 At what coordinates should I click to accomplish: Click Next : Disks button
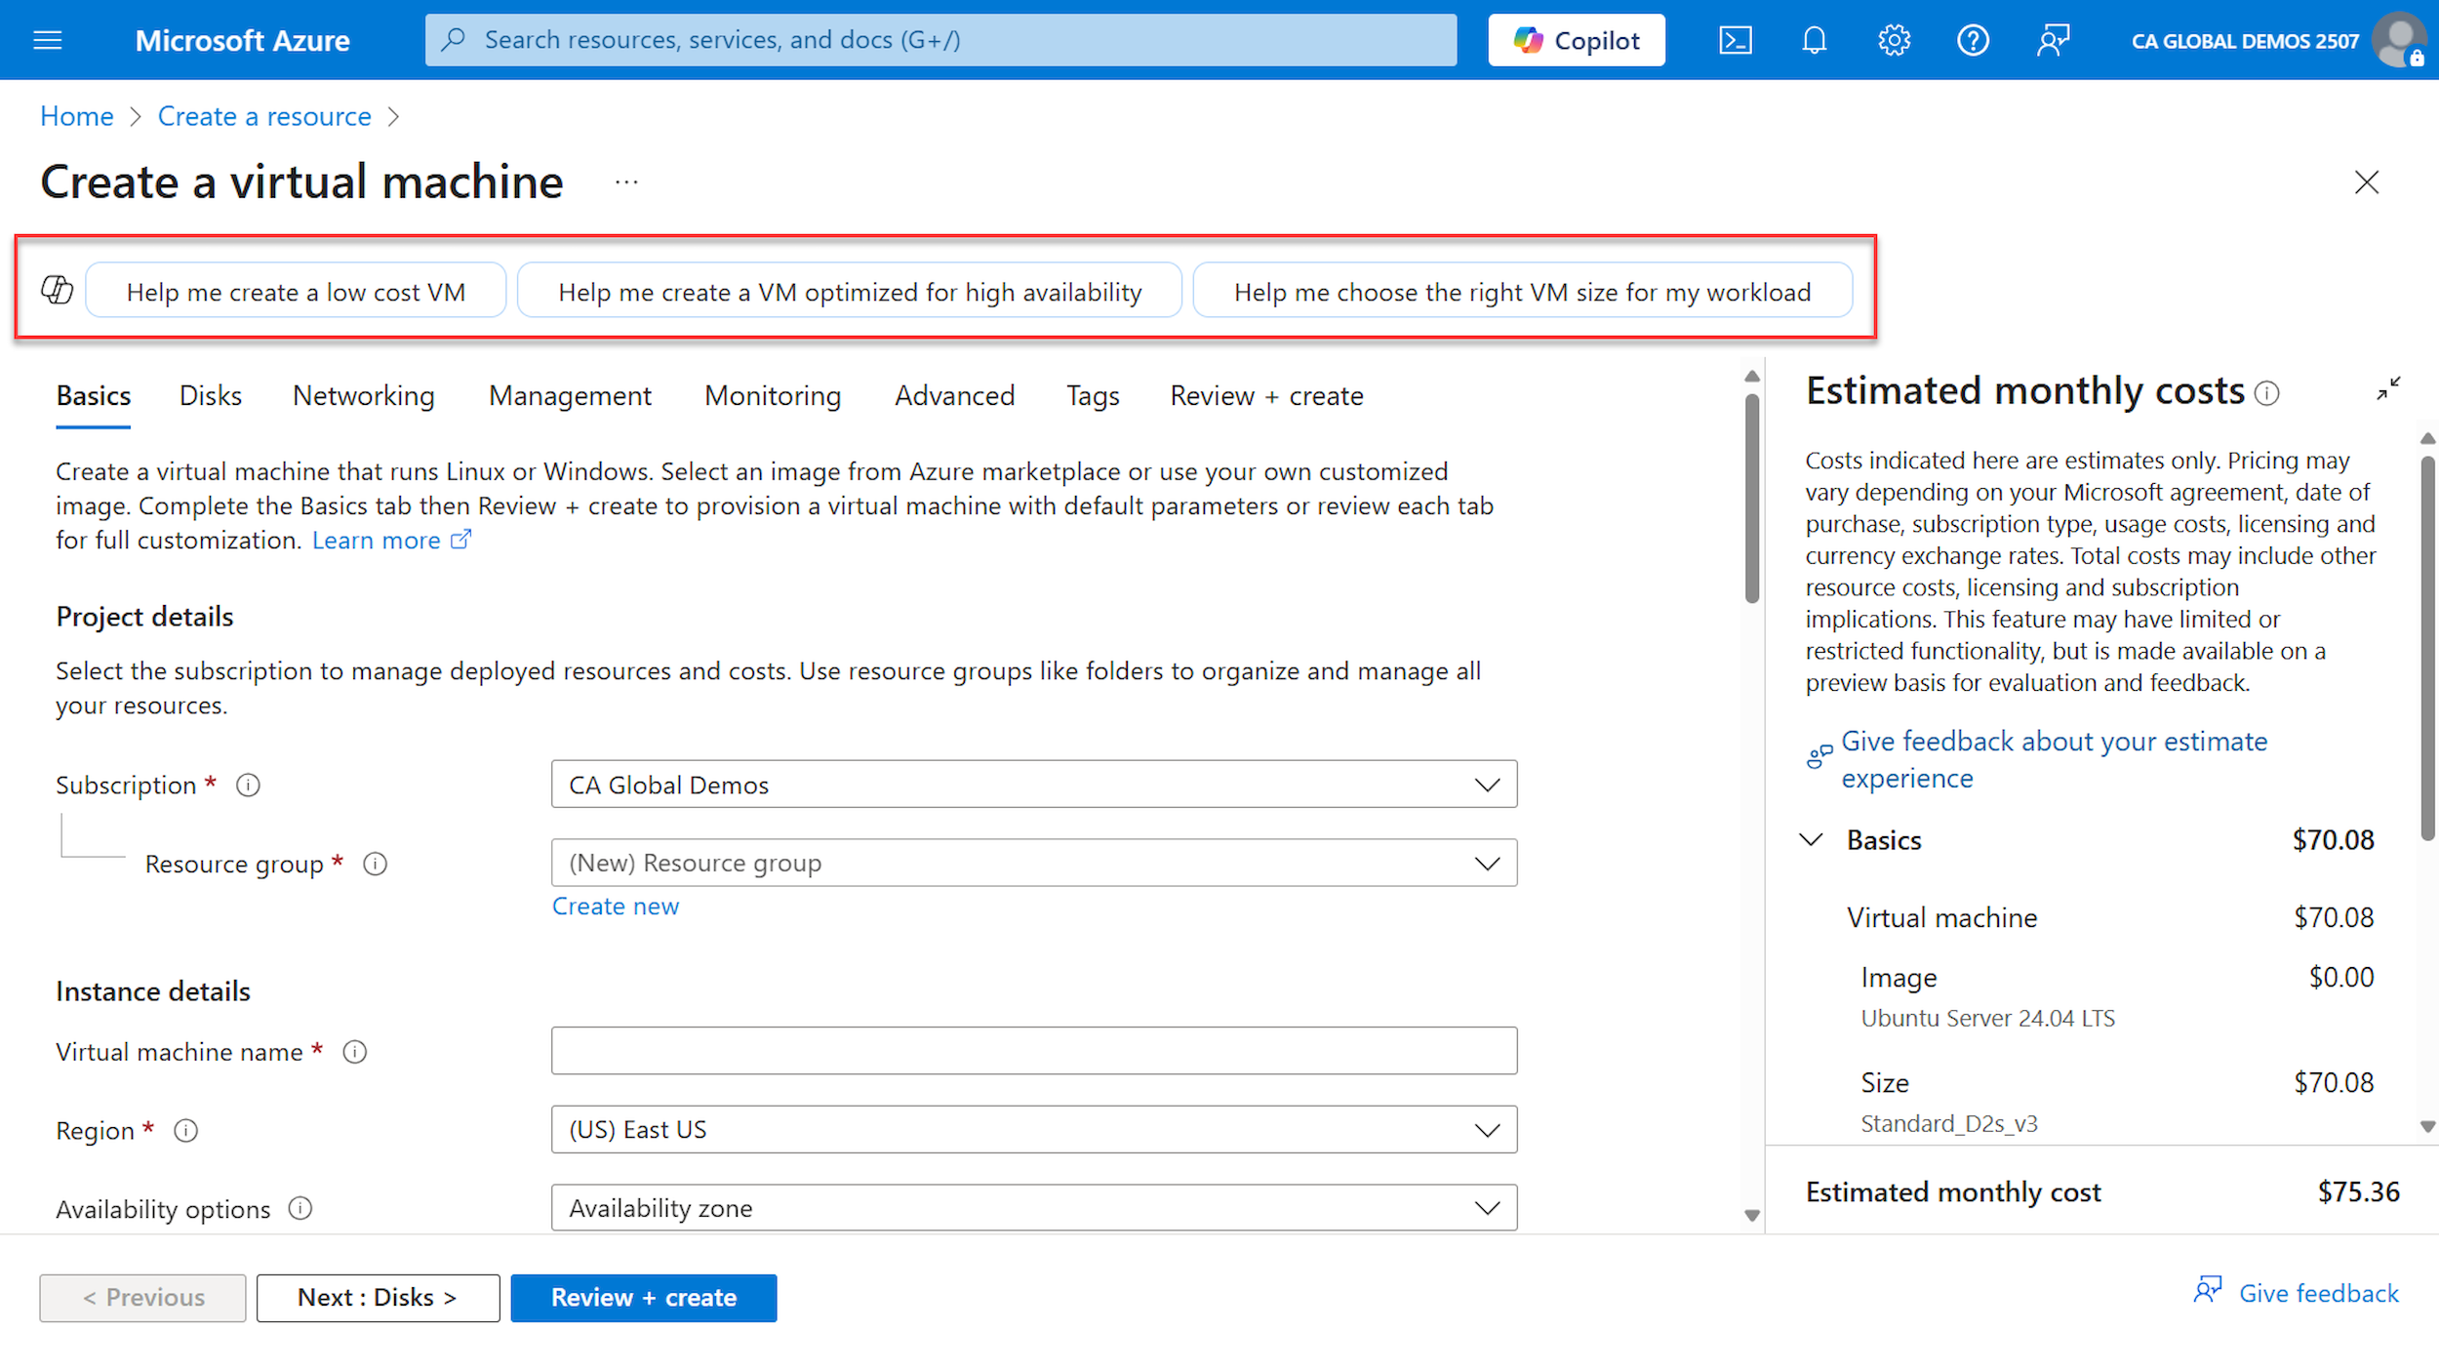coord(378,1298)
